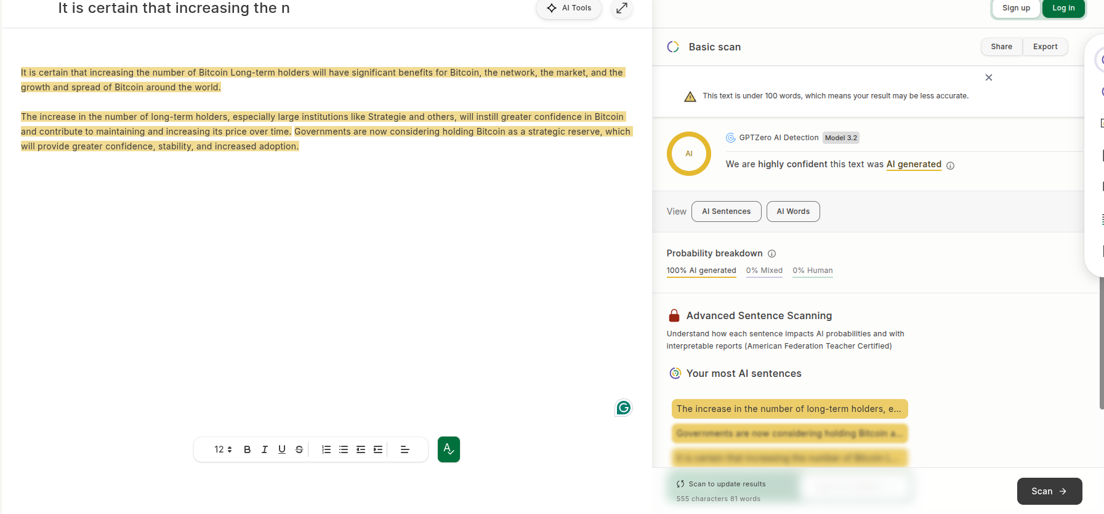Increase the indent
1104x514 pixels.
click(377, 449)
